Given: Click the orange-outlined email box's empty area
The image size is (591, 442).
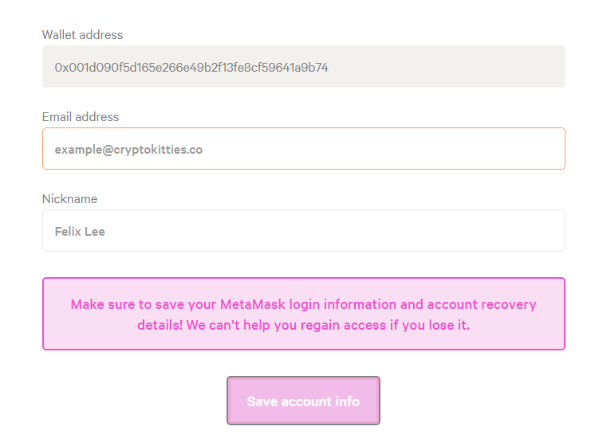Looking at the screenshot, I should pos(383,149).
